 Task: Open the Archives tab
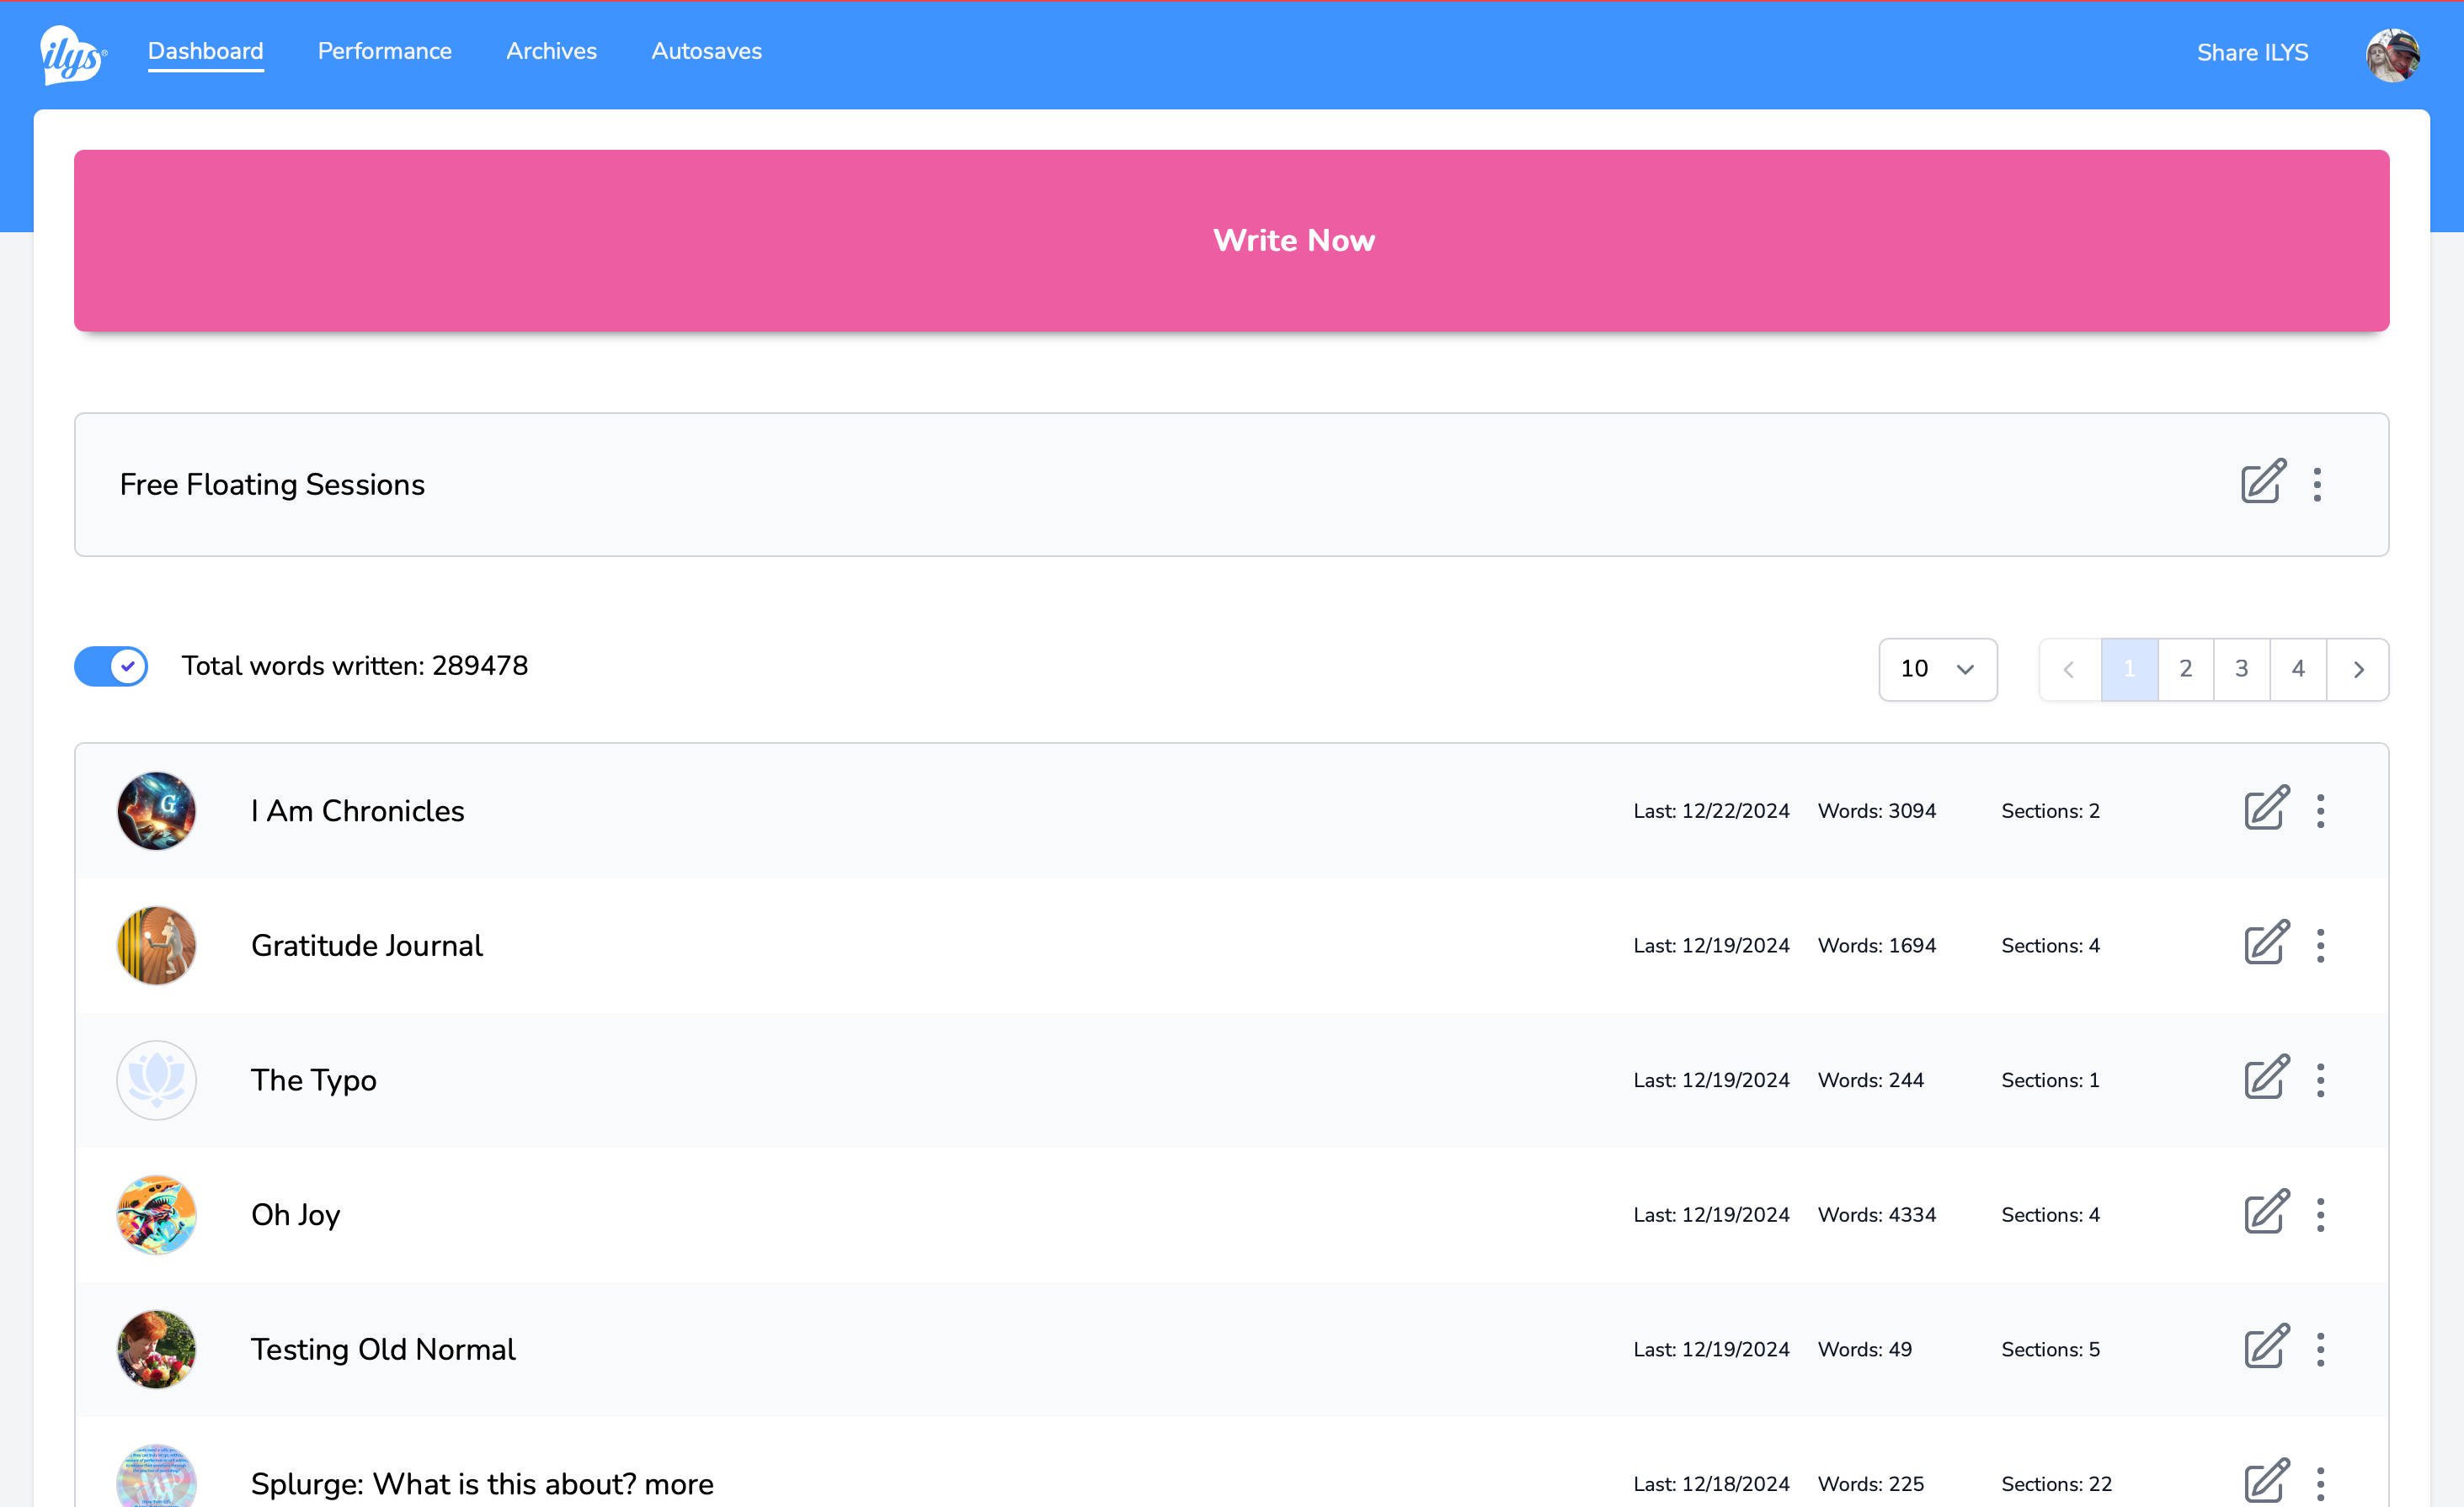pos(551,51)
